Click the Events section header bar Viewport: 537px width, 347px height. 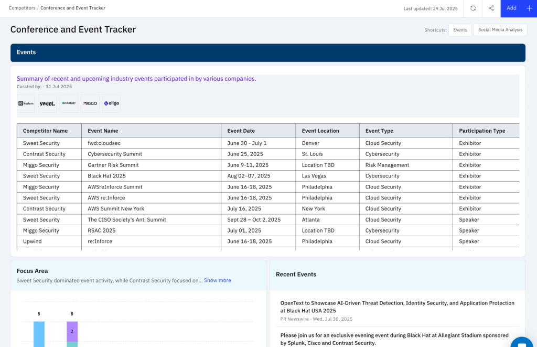click(x=268, y=52)
